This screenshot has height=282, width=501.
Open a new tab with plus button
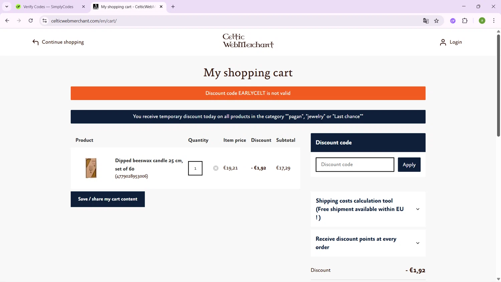click(x=173, y=7)
